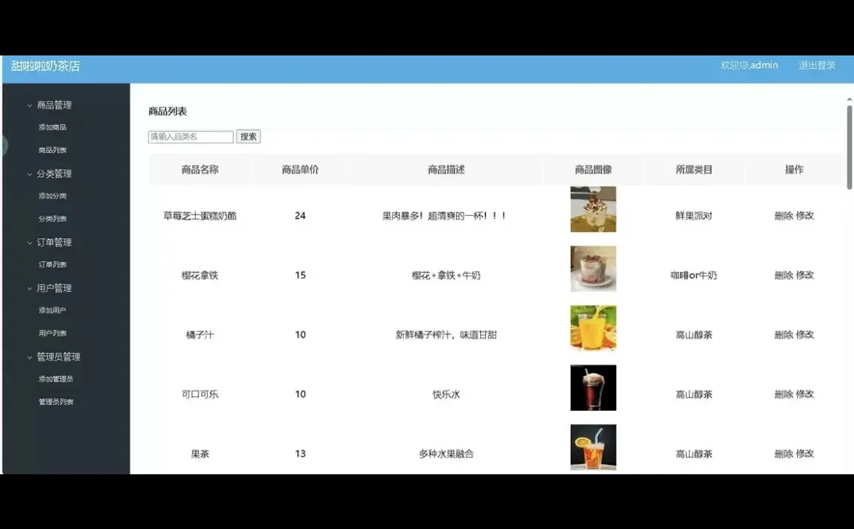Select 管理员列表 in the sidebar

click(55, 401)
